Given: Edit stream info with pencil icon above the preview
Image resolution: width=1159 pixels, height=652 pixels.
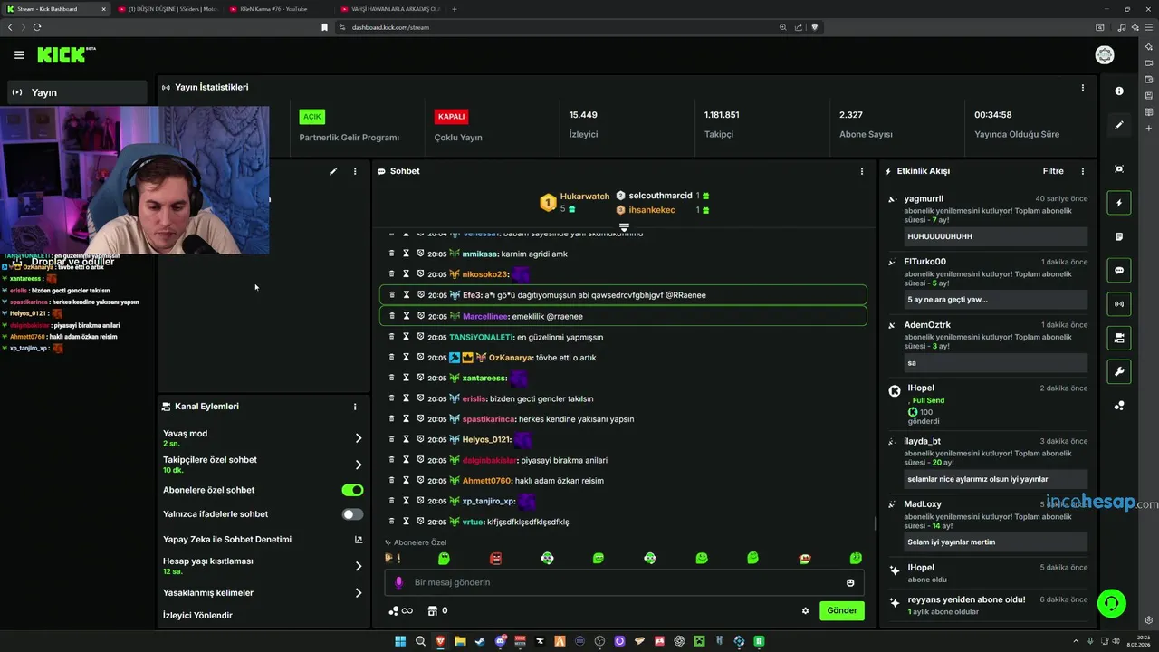Looking at the screenshot, I should 333,171.
